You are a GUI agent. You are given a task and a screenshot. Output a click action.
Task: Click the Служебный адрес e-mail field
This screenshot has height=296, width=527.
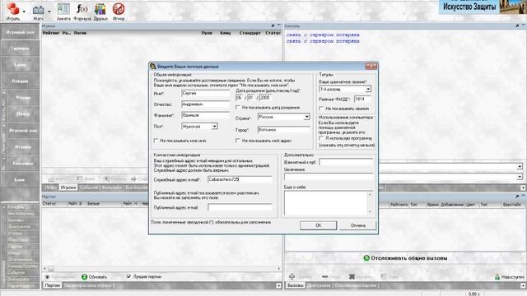click(240, 179)
